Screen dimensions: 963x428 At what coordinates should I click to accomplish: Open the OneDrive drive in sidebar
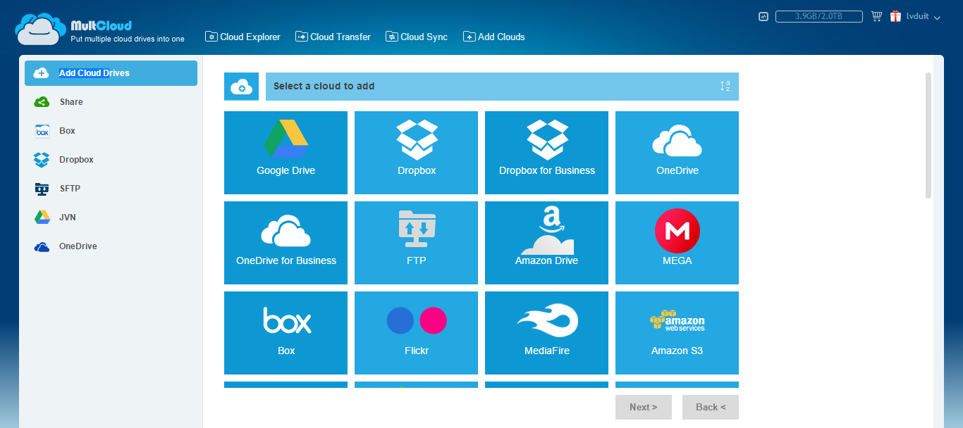point(111,246)
